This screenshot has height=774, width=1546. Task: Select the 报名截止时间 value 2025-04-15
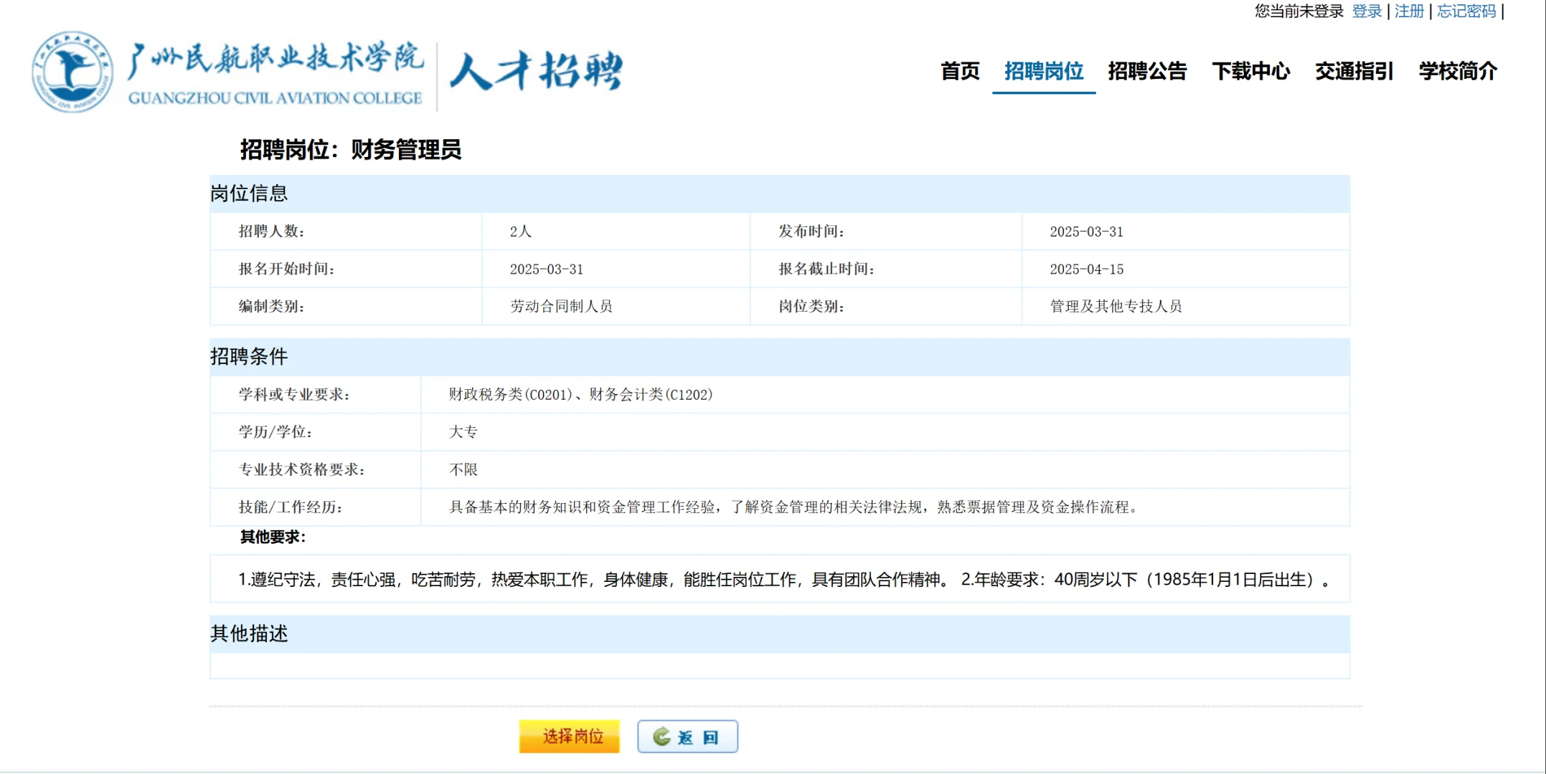(1088, 269)
